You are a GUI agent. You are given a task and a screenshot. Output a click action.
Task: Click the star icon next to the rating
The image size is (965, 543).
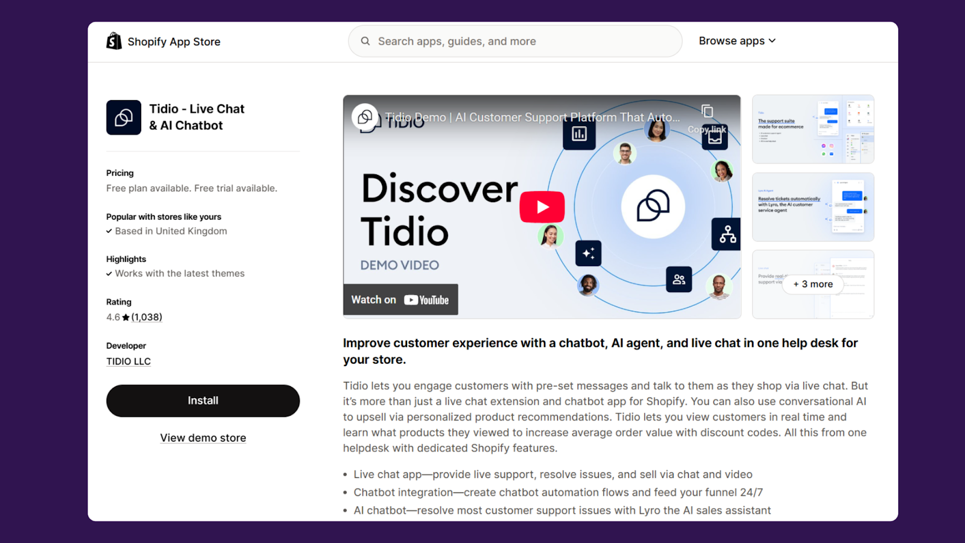125,317
